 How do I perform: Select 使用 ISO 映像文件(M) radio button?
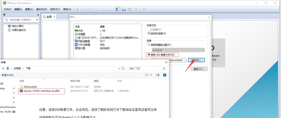(149, 55)
